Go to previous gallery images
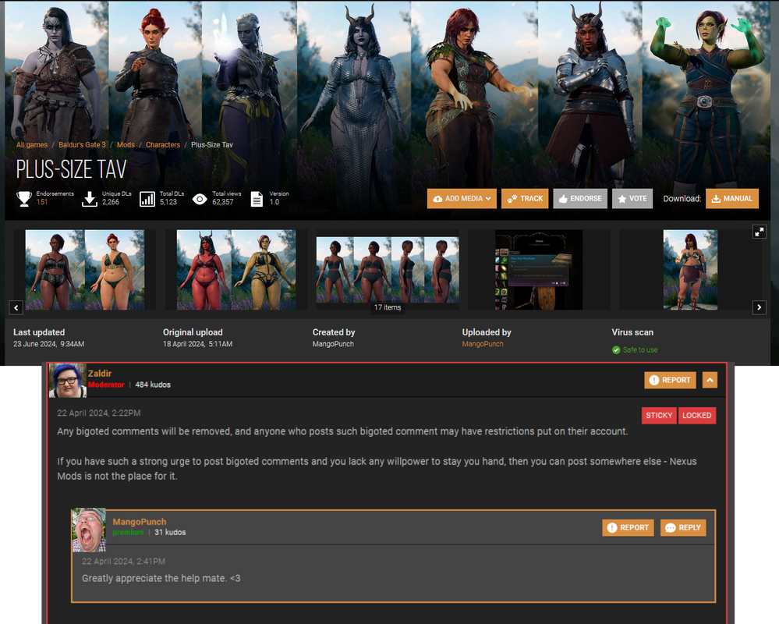Image resolution: width=779 pixels, height=624 pixels. [x=16, y=307]
